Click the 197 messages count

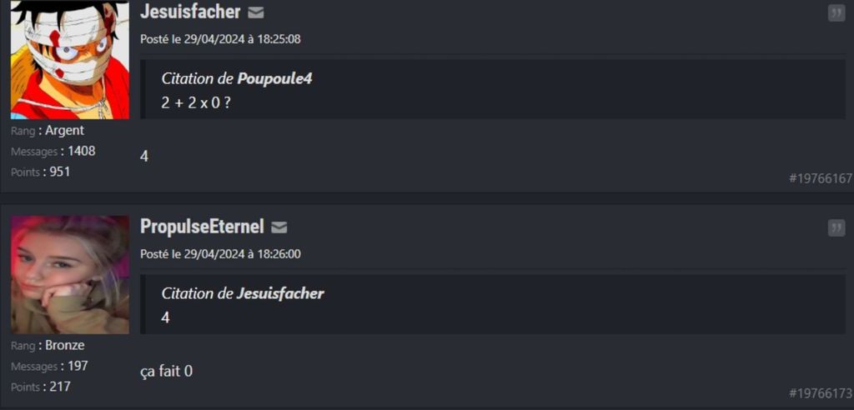78,367
